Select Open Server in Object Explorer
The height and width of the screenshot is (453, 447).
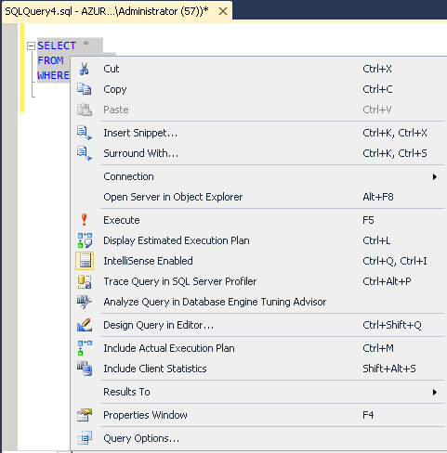pos(258,197)
